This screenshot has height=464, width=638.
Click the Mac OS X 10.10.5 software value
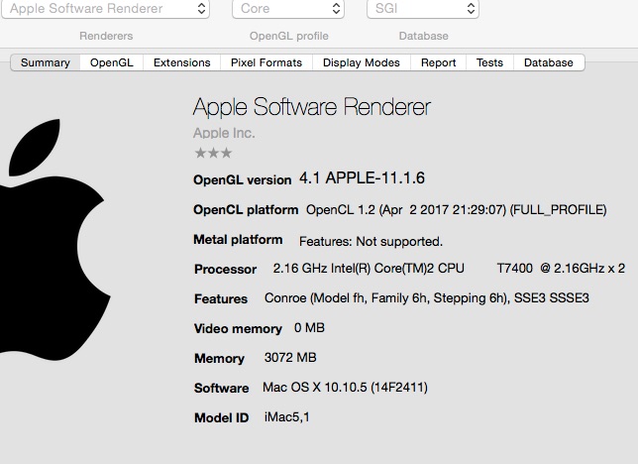point(345,388)
